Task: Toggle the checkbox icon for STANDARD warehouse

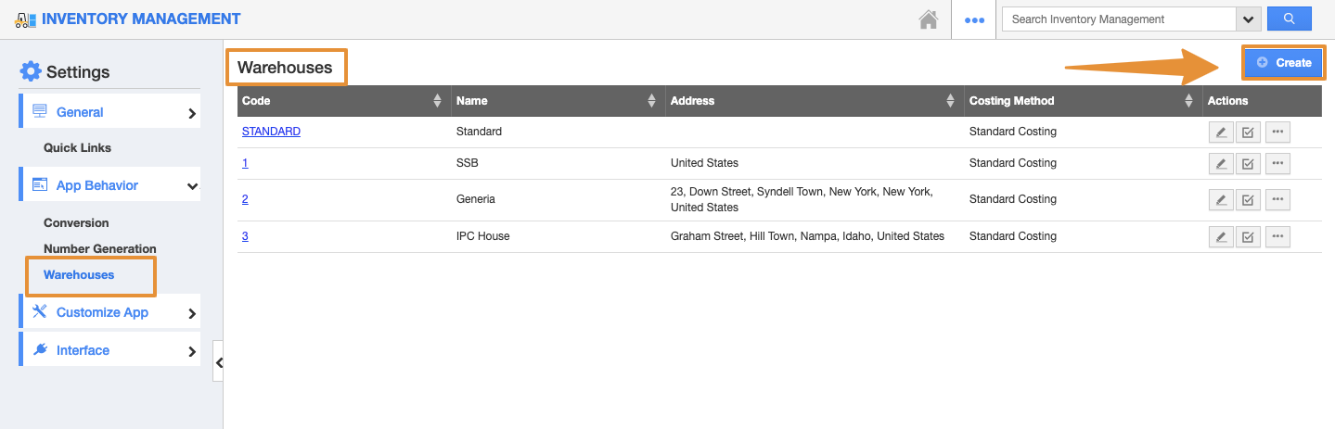Action: (1248, 132)
